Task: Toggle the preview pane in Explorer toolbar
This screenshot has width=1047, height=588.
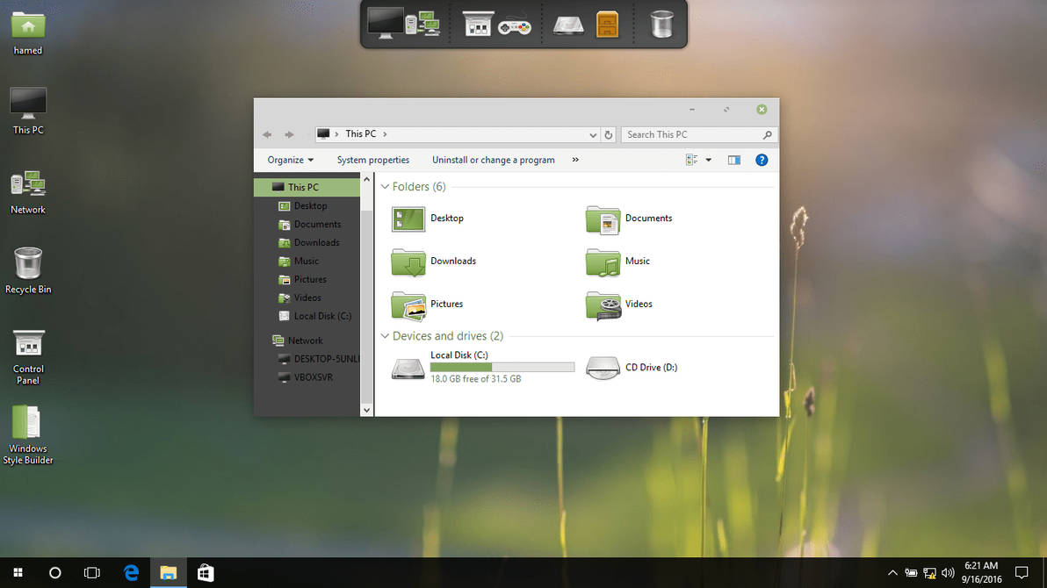Action: pyautogui.click(x=734, y=160)
